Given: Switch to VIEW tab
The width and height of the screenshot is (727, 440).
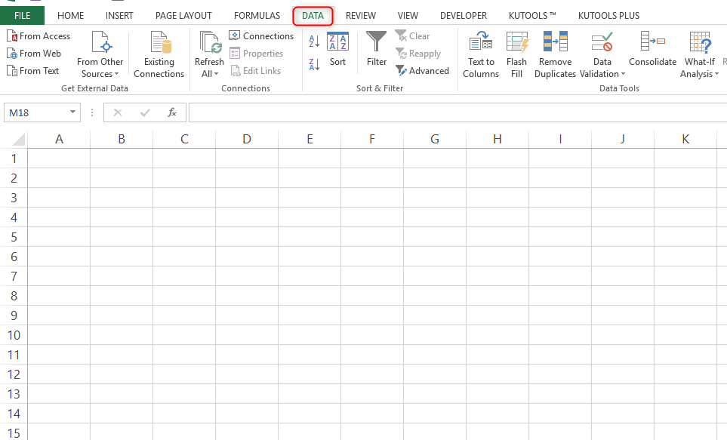Looking at the screenshot, I should [x=408, y=16].
